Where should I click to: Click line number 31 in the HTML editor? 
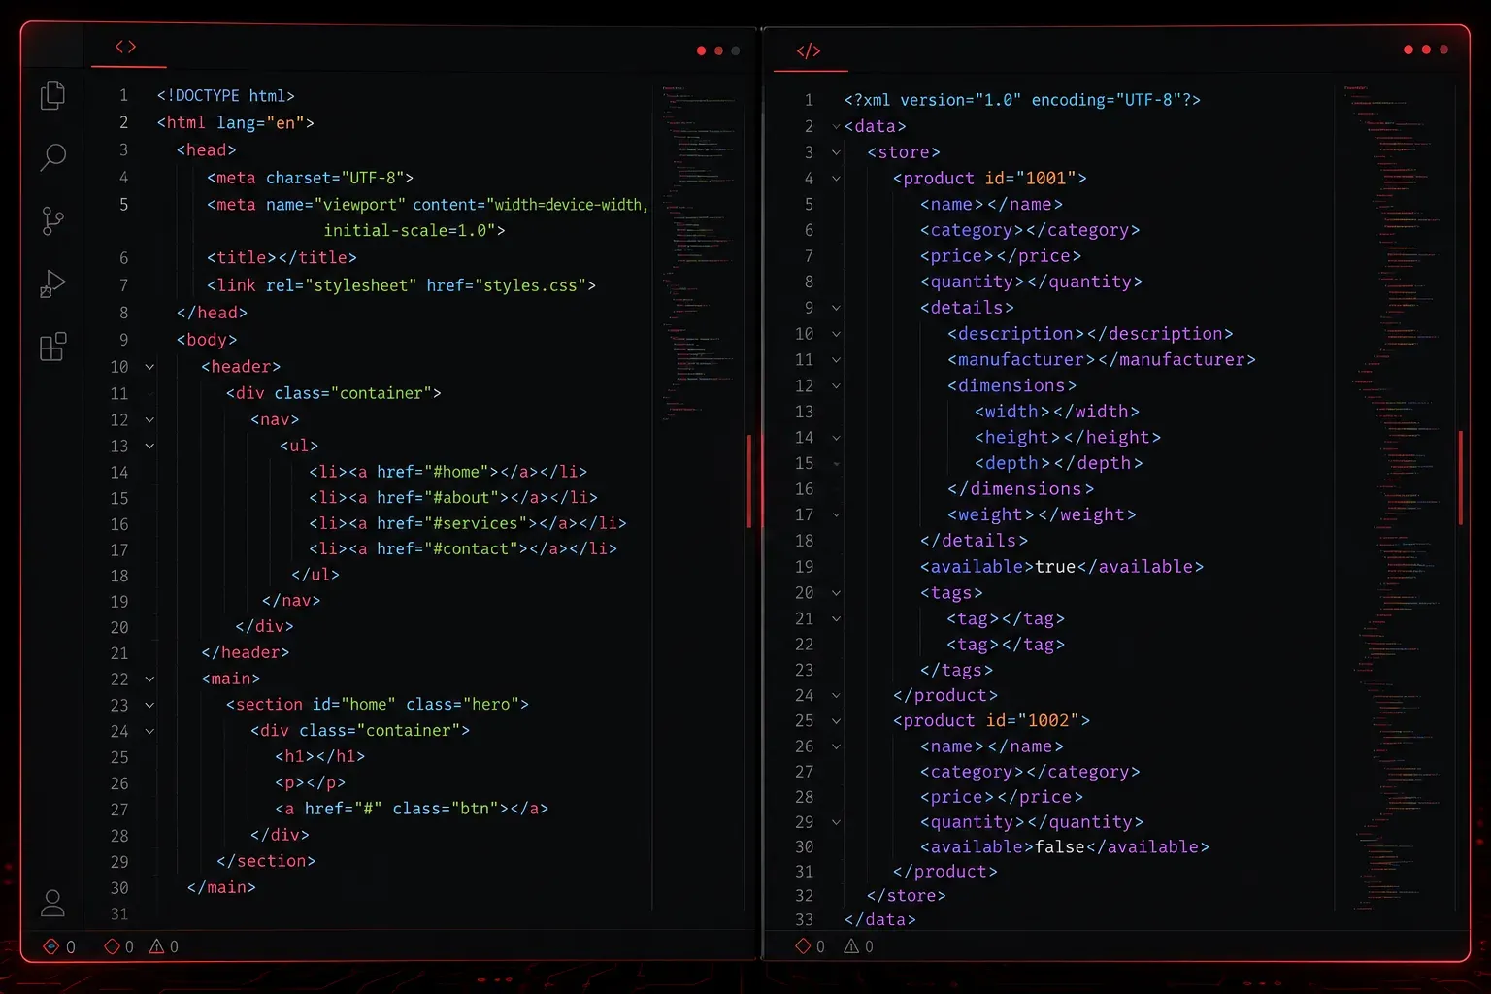coord(119,914)
